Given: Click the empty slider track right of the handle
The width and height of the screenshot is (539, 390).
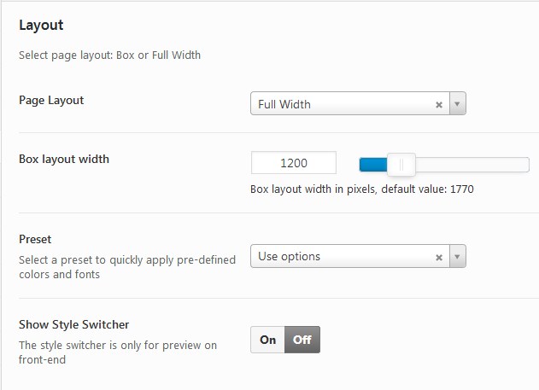Looking at the screenshot, I should (472, 165).
